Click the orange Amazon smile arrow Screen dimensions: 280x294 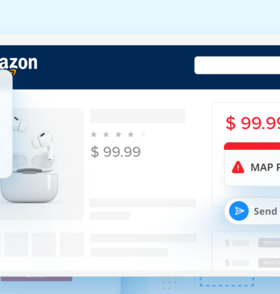pos(13,72)
